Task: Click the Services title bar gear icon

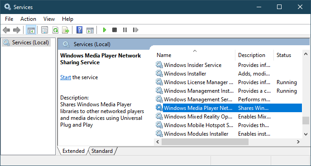Action: pyautogui.click(x=8, y=7)
